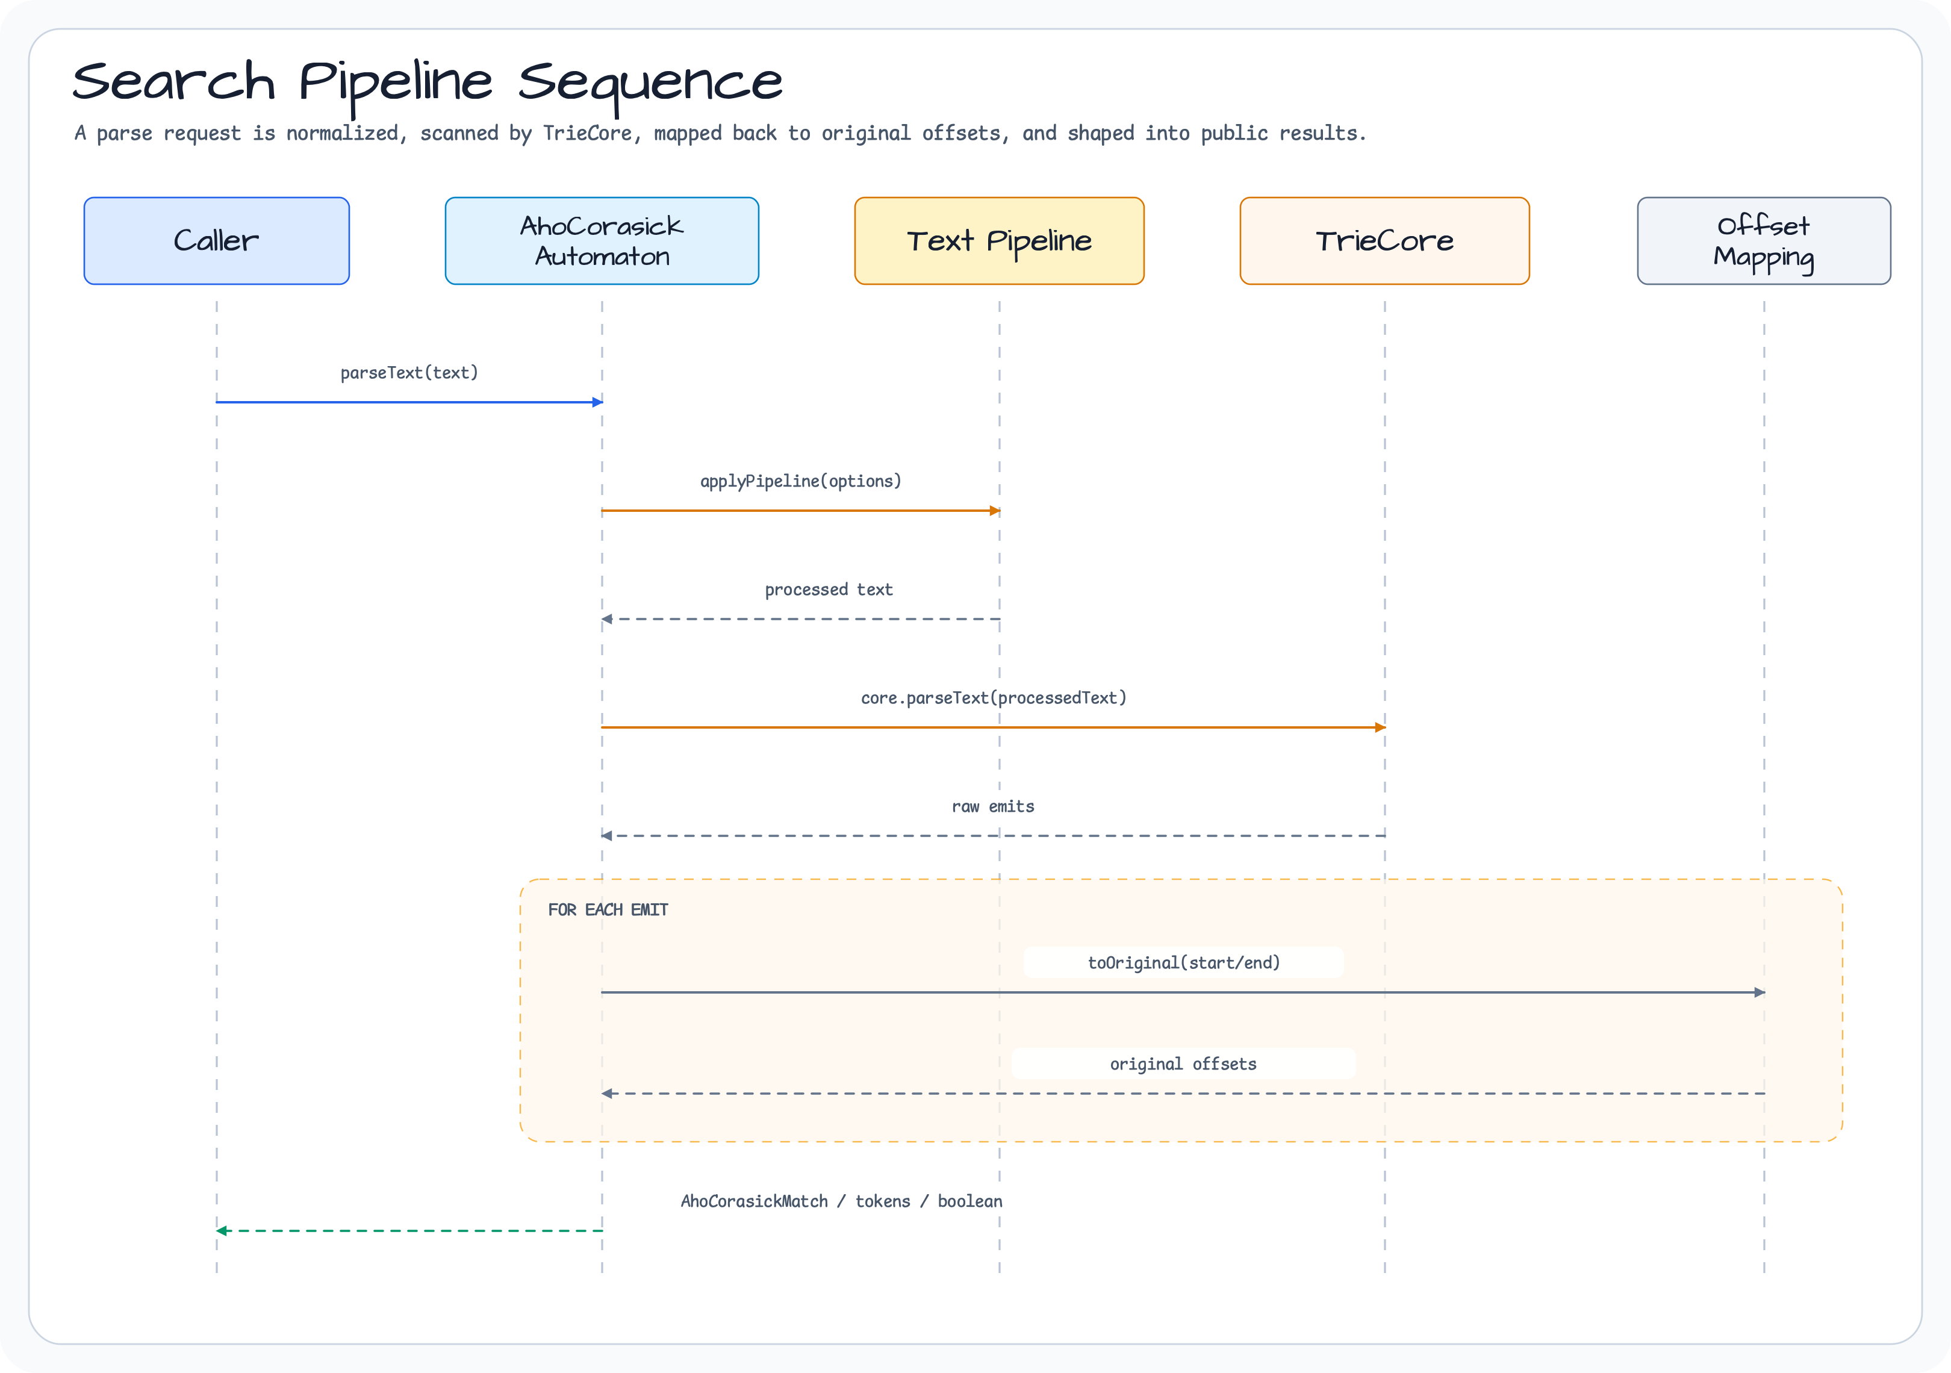Click the TrieCore participant box
Image resolution: width=1951 pixels, height=1373 pixels.
click(1384, 240)
